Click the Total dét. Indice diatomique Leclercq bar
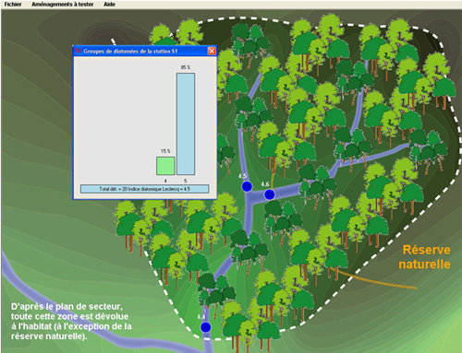The height and width of the screenshot is (353, 462). click(x=145, y=189)
